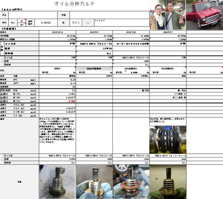
Task: Select the カーセールアオキでオイル交換 cell
Action: (x=131, y=44)
